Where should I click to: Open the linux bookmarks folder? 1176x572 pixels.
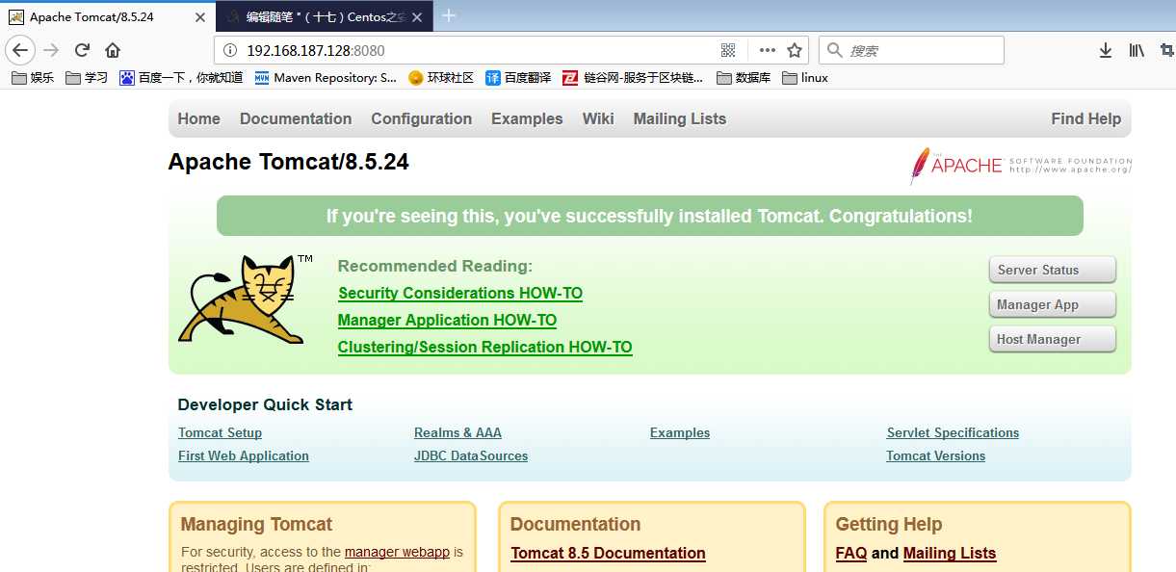[x=805, y=78]
